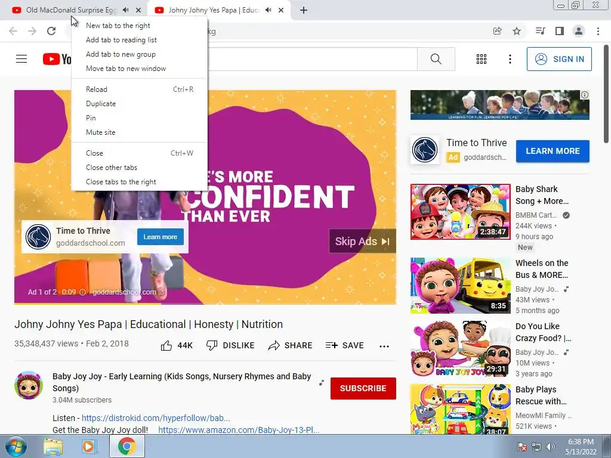Screen dimensions: 611x458
Task: Open Baby Plays Rescue video title
Action: coord(541,395)
